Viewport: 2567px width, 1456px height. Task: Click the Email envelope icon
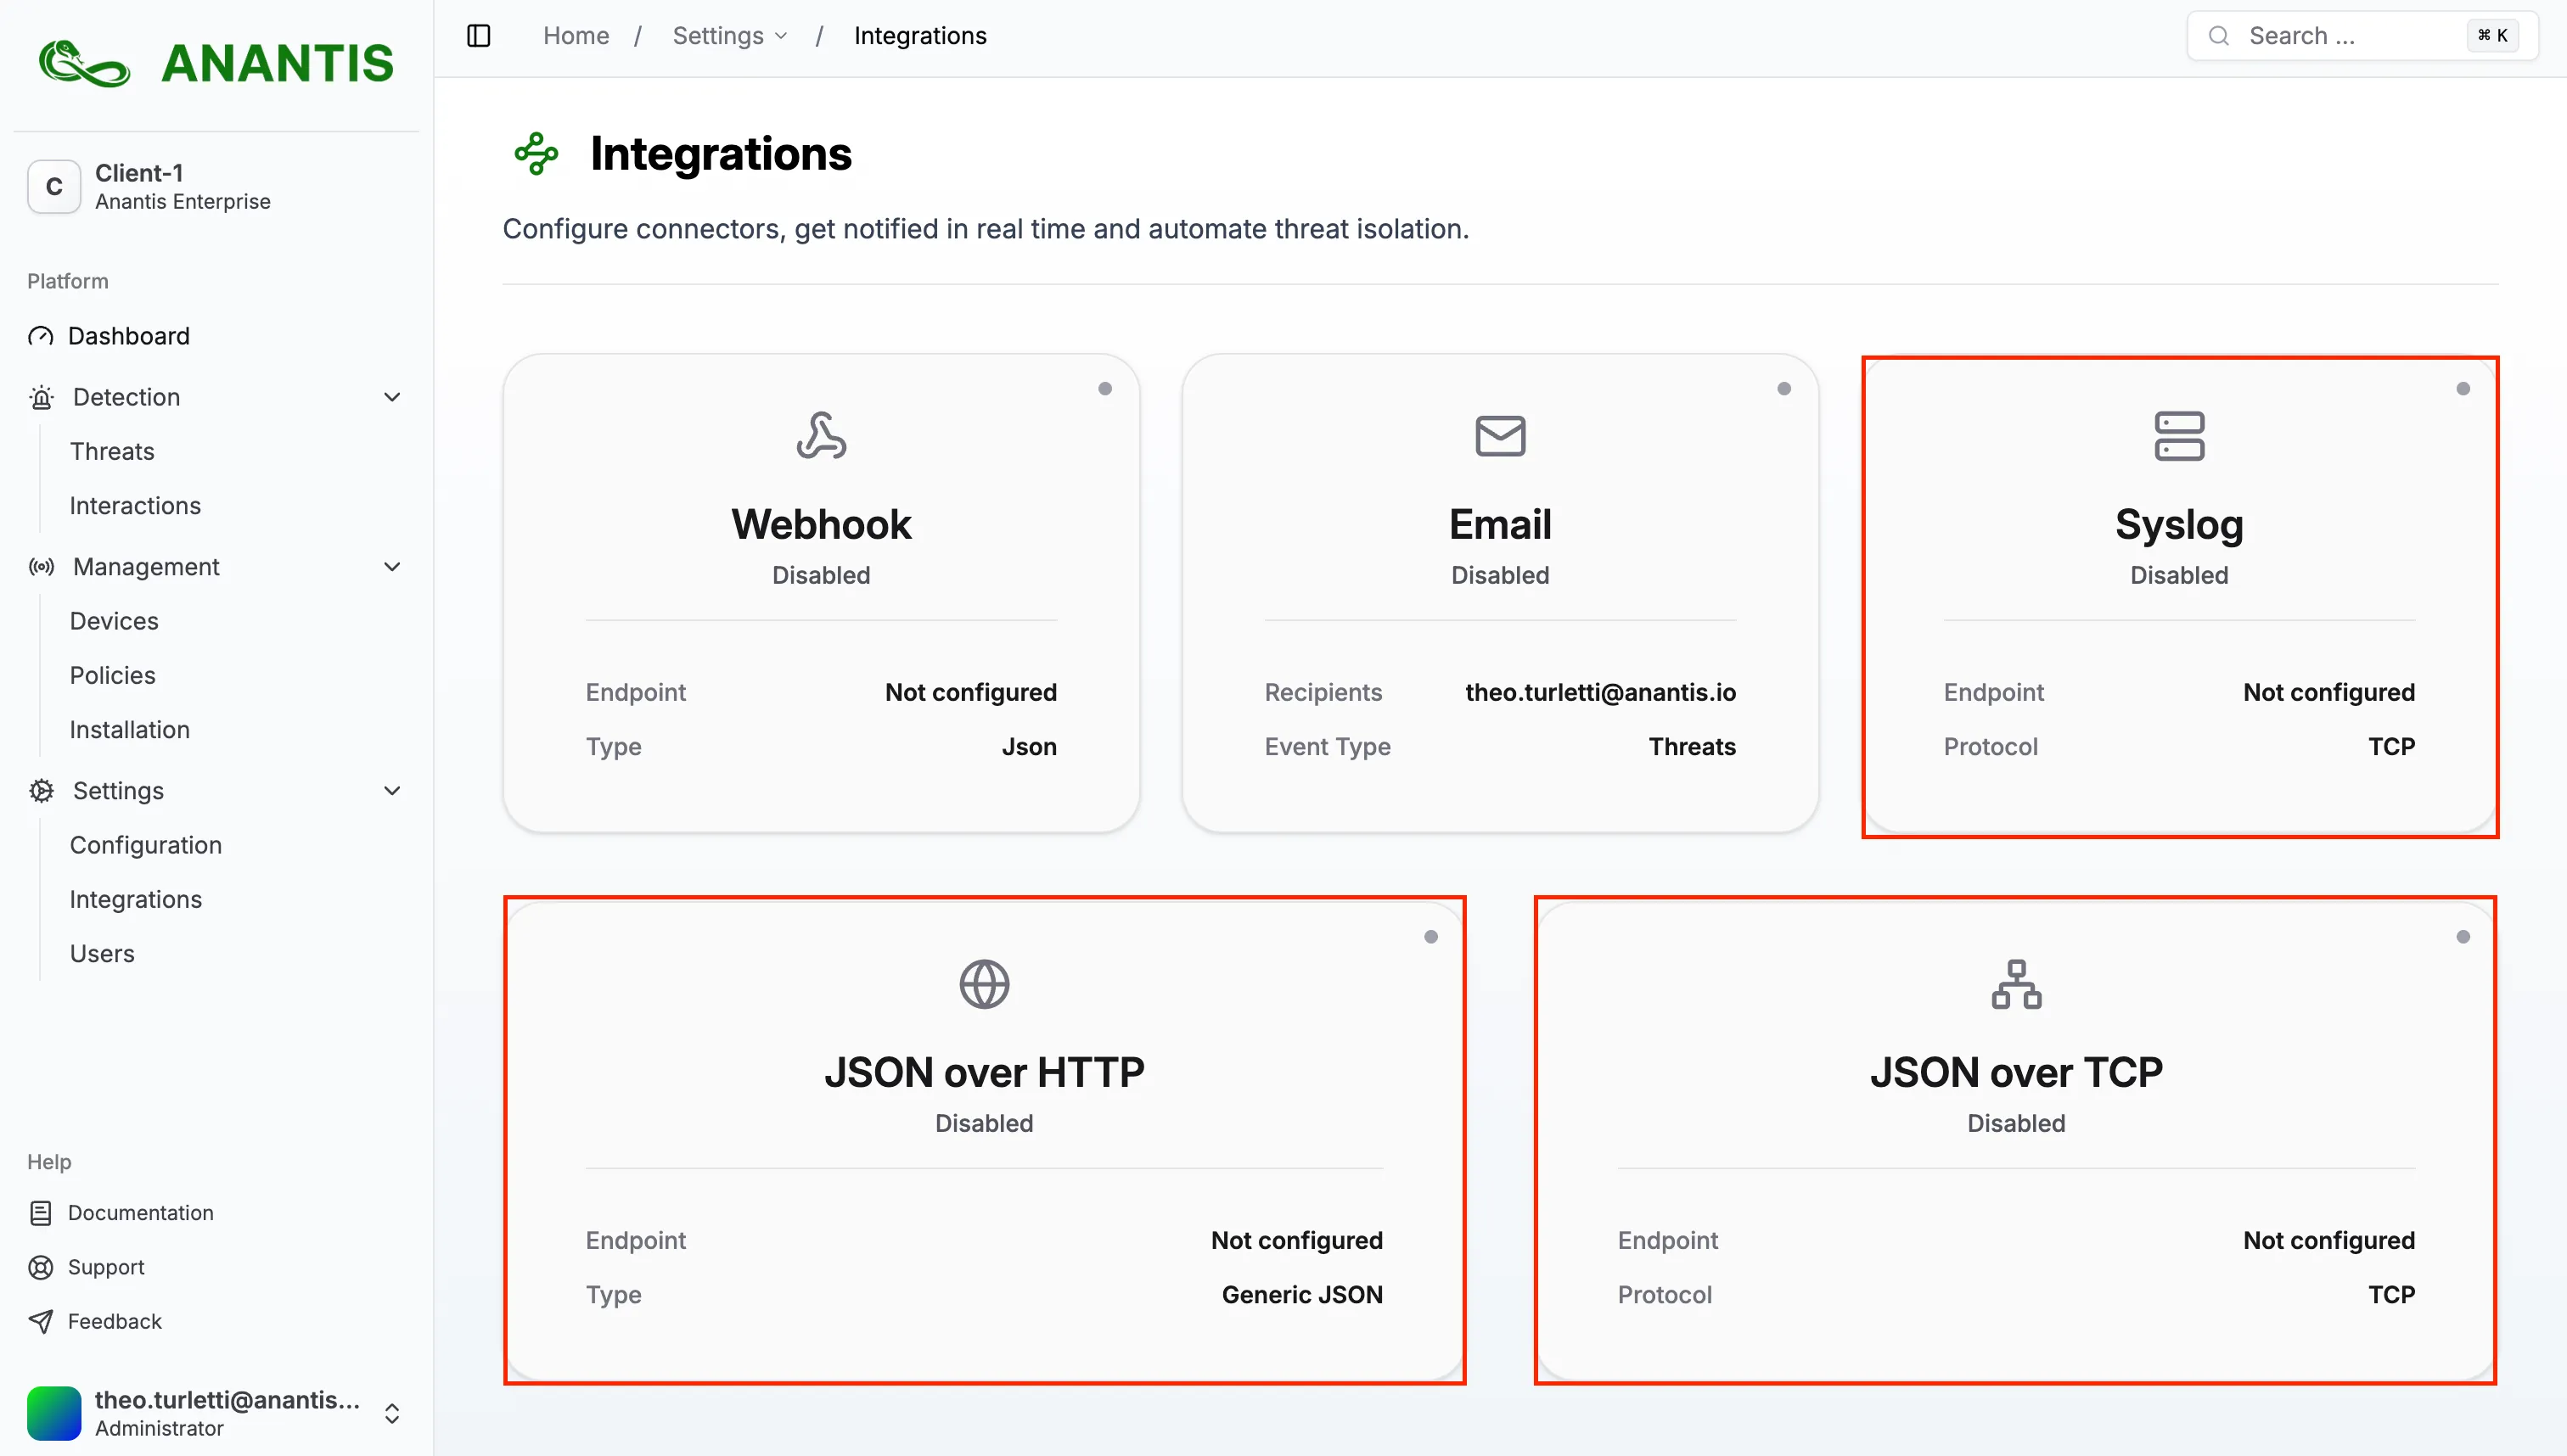click(x=1500, y=435)
